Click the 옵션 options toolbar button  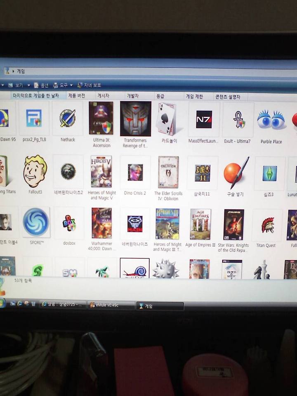click(41, 85)
